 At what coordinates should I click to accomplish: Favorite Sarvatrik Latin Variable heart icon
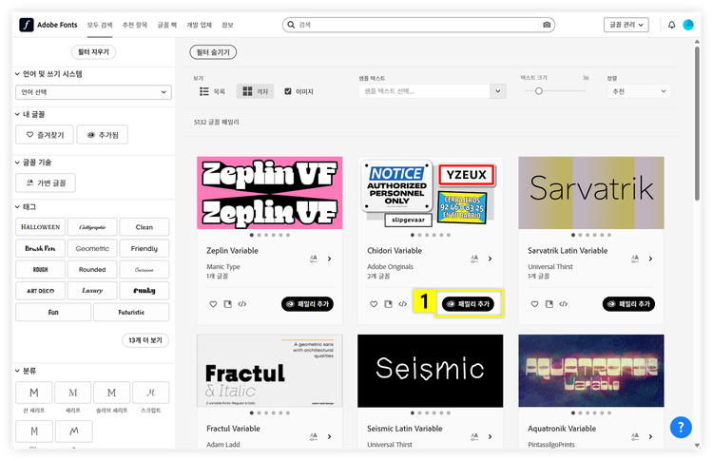click(534, 304)
